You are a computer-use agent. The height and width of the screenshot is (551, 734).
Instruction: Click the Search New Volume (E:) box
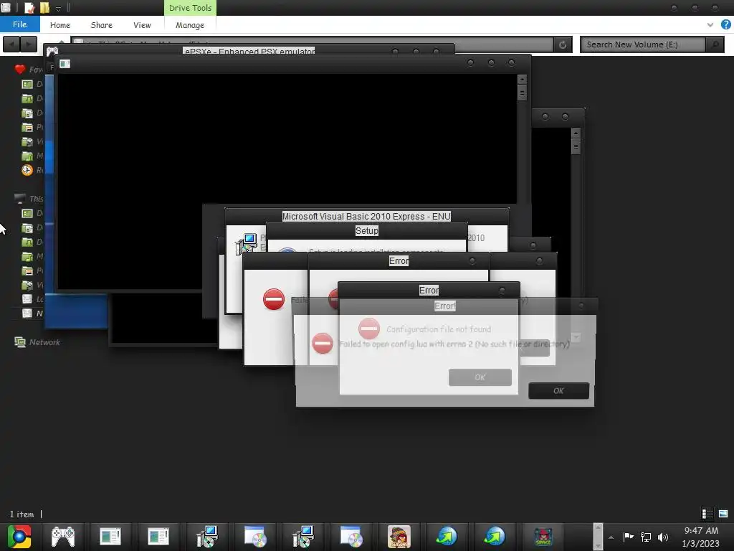tap(643, 44)
